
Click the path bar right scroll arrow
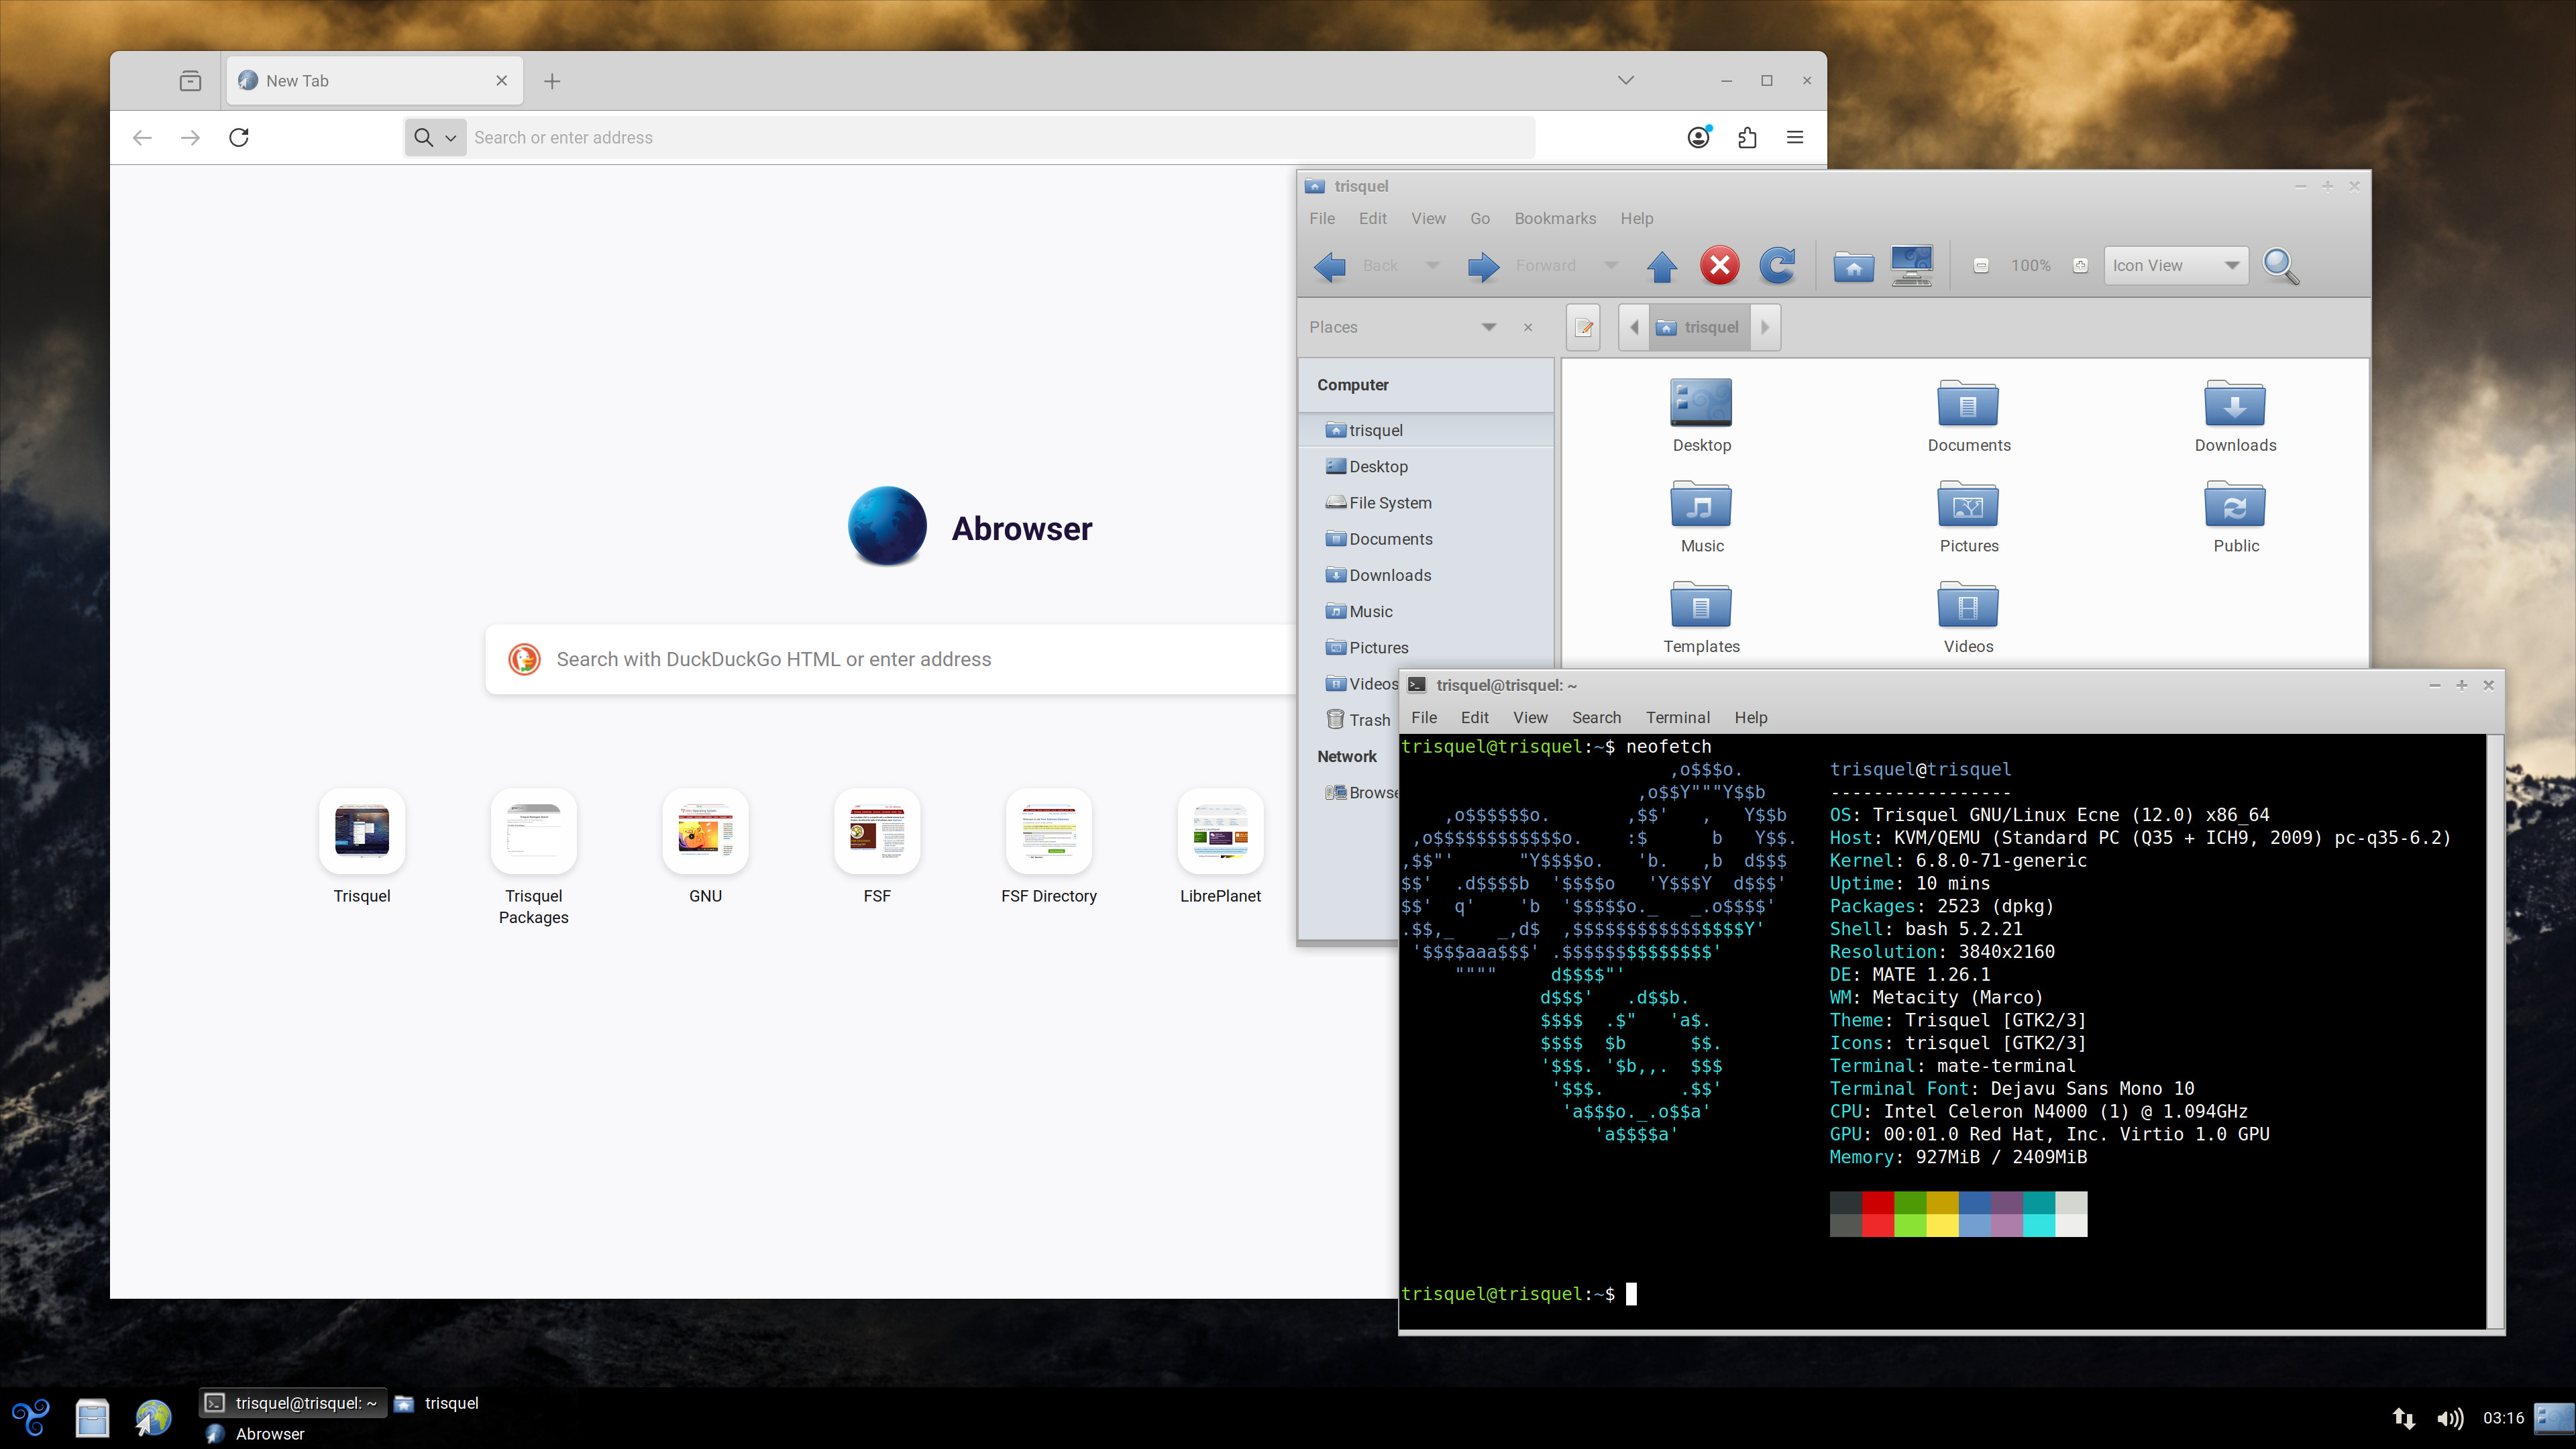[x=1765, y=327]
